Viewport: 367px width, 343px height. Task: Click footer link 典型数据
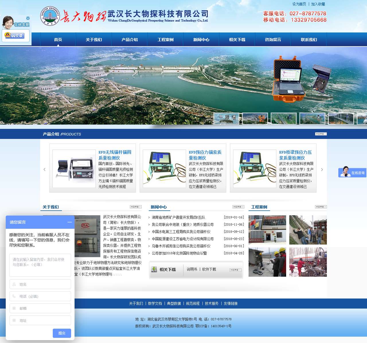point(174,304)
